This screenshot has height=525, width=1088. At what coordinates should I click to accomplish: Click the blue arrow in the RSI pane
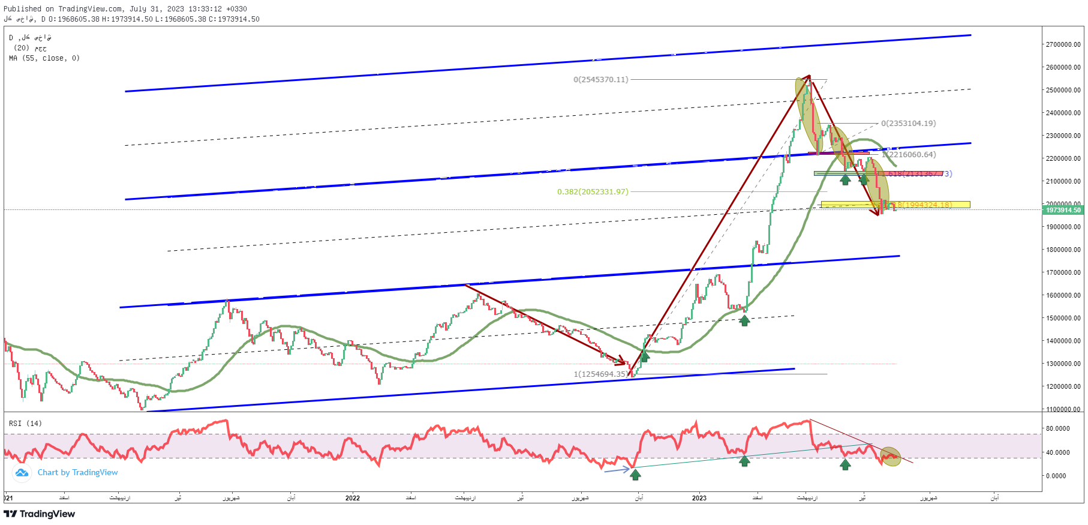(x=617, y=470)
